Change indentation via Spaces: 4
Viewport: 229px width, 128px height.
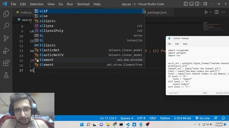coord(127,118)
